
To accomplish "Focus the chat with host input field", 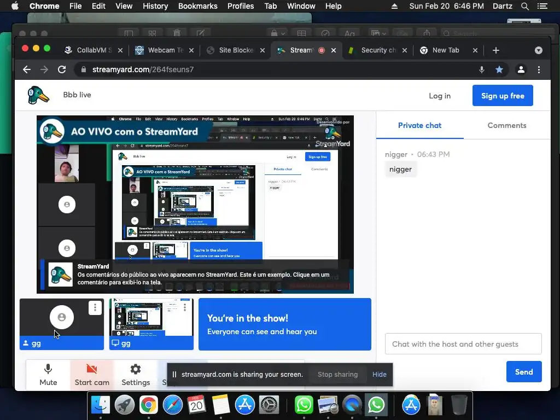I will tap(463, 344).
